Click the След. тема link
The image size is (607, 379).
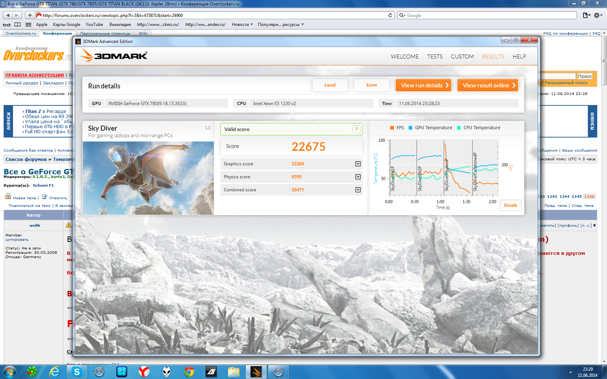(x=582, y=206)
